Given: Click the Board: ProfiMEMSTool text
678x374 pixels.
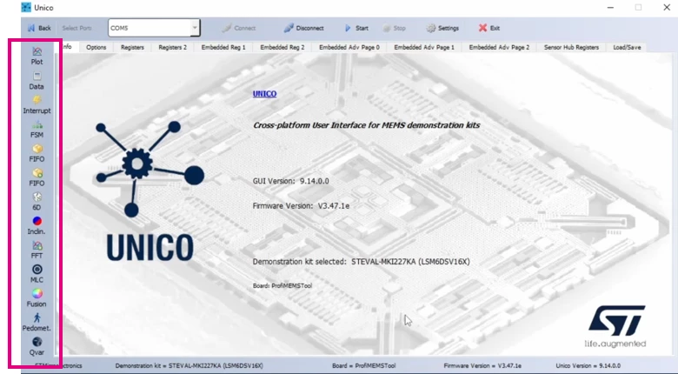Looking at the screenshot, I should pyautogui.click(x=282, y=285).
